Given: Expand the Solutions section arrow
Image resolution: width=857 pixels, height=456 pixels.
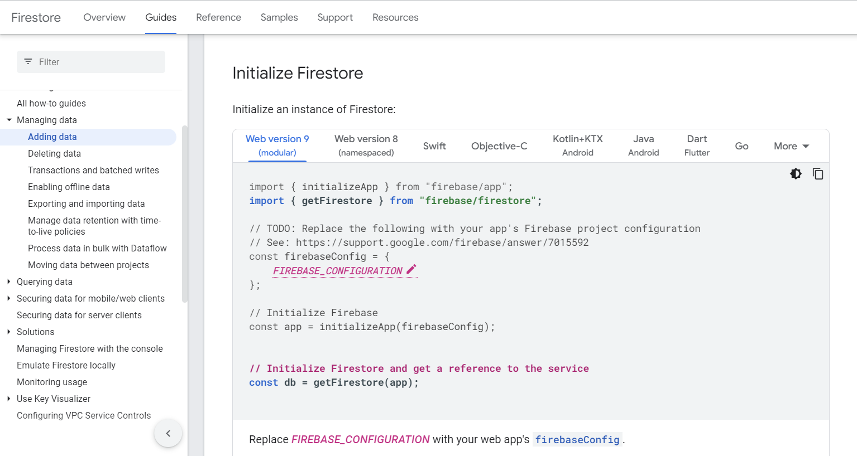Looking at the screenshot, I should (9, 332).
